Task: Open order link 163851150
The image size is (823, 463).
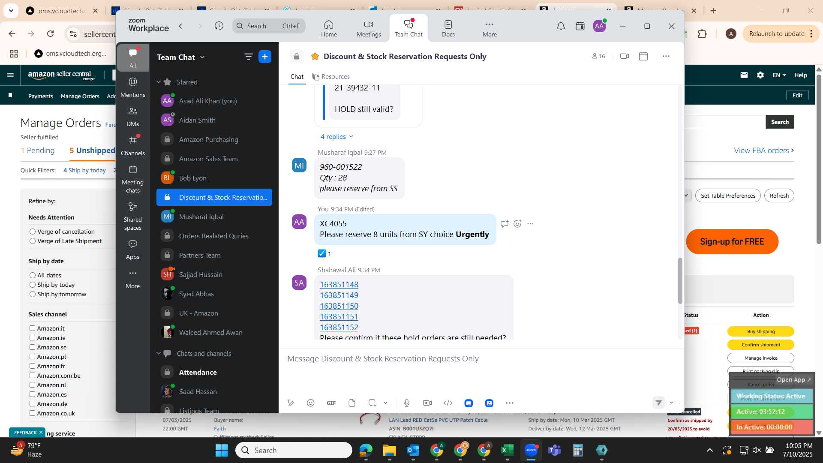Action: pos(339,306)
